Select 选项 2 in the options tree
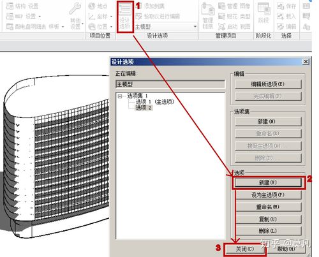 coord(144,108)
